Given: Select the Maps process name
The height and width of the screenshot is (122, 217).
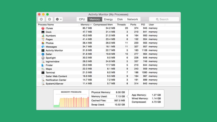Looking at the screenshot, I should click(49, 69).
